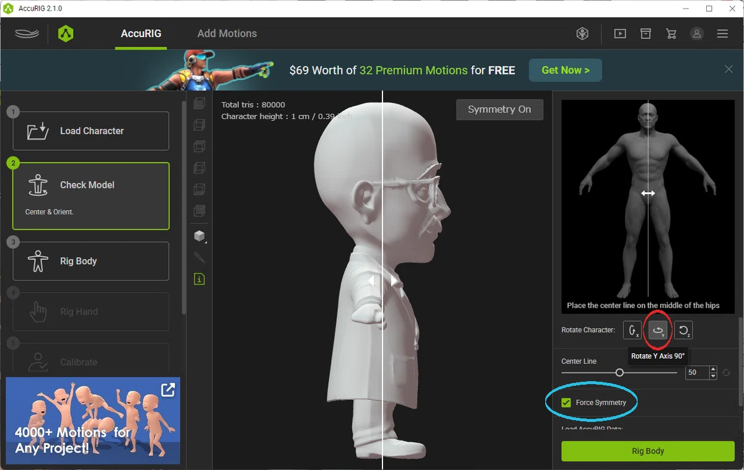The image size is (744, 470).
Task: Open external link icon on 4000+ Motions ad
Action: click(167, 390)
